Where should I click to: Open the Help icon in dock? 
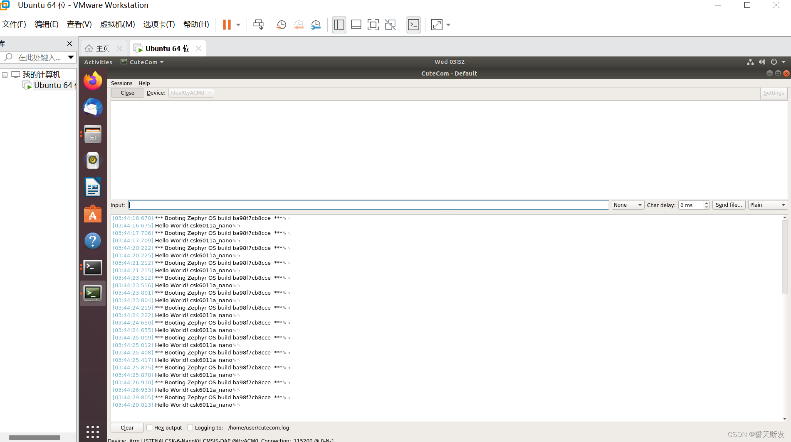pos(93,241)
